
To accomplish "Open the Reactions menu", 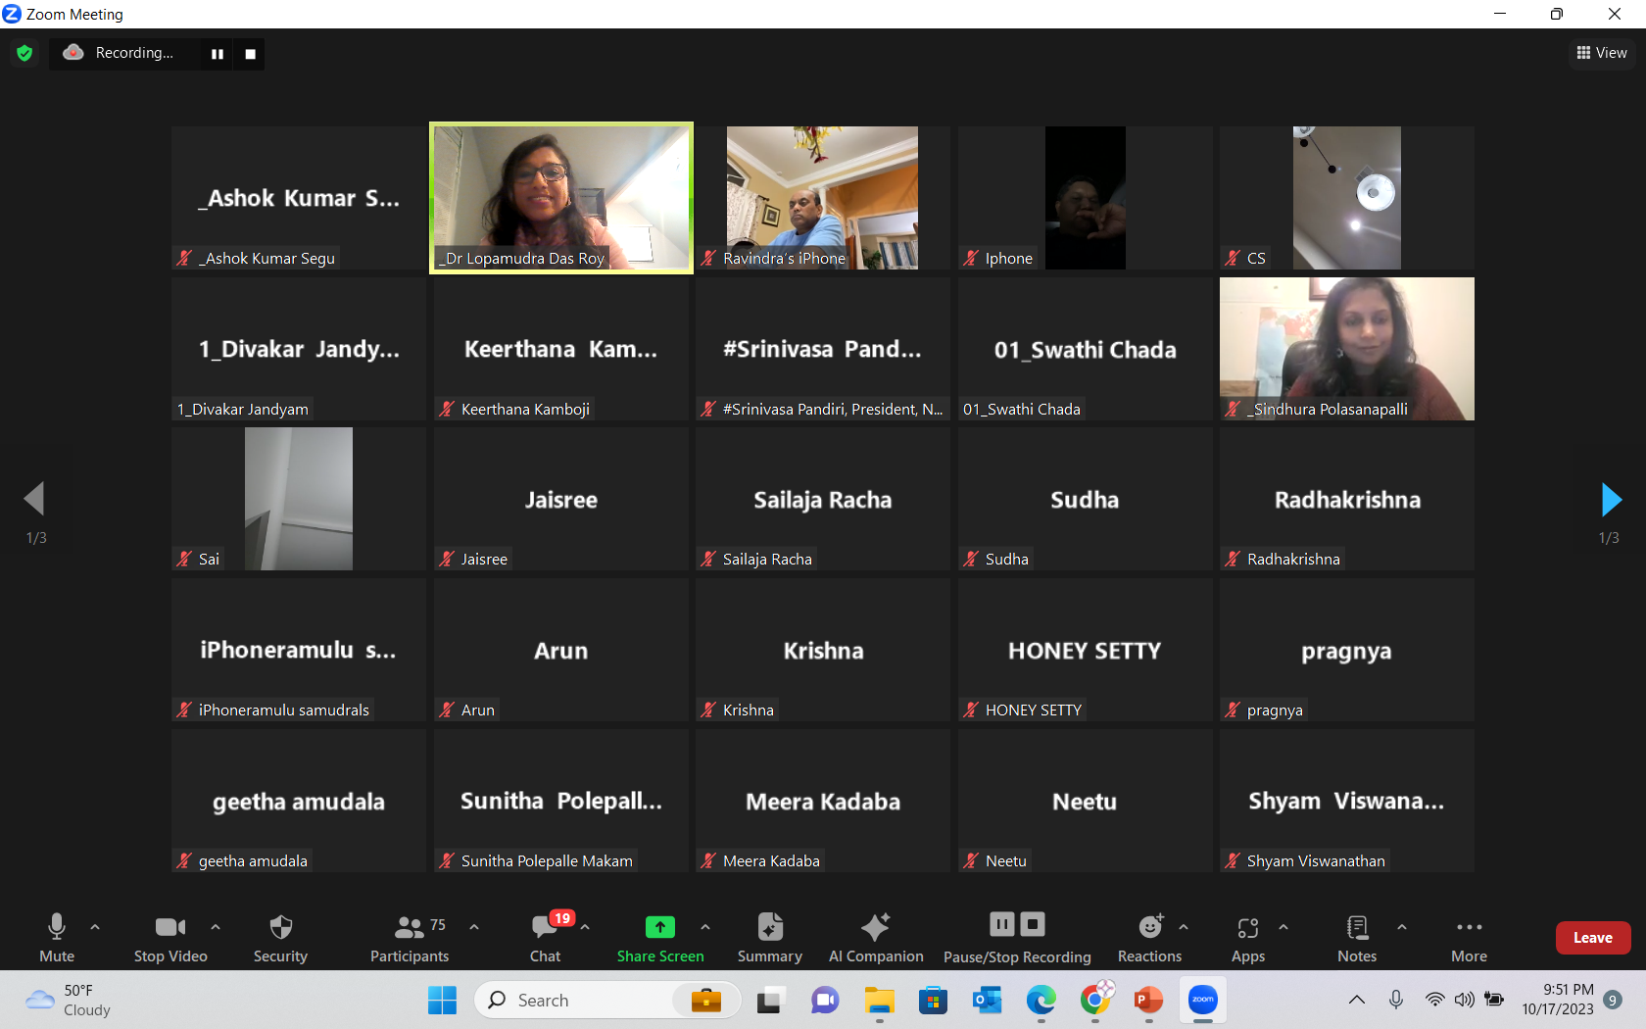I will coord(1150,938).
